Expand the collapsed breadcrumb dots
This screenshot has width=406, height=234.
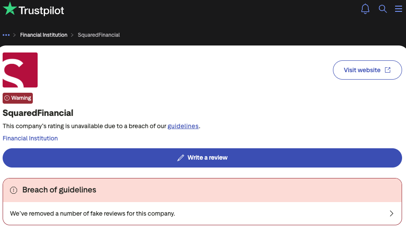coord(6,35)
